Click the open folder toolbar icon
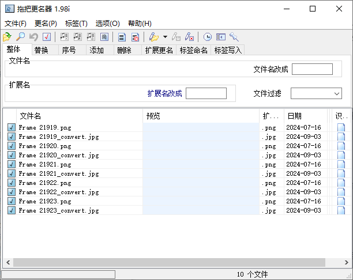The height and width of the screenshot is (280, 353). (x=7, y=37)
